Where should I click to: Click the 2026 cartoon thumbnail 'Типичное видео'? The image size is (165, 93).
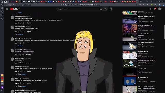click(x=130, y=55)
